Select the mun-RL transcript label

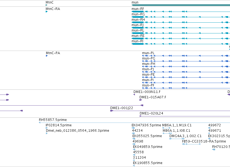click(138, 30)
